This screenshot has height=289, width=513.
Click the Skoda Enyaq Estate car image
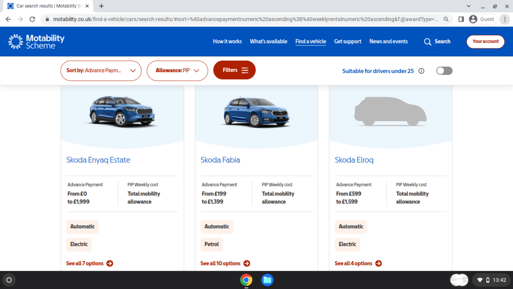click(122, 111)
